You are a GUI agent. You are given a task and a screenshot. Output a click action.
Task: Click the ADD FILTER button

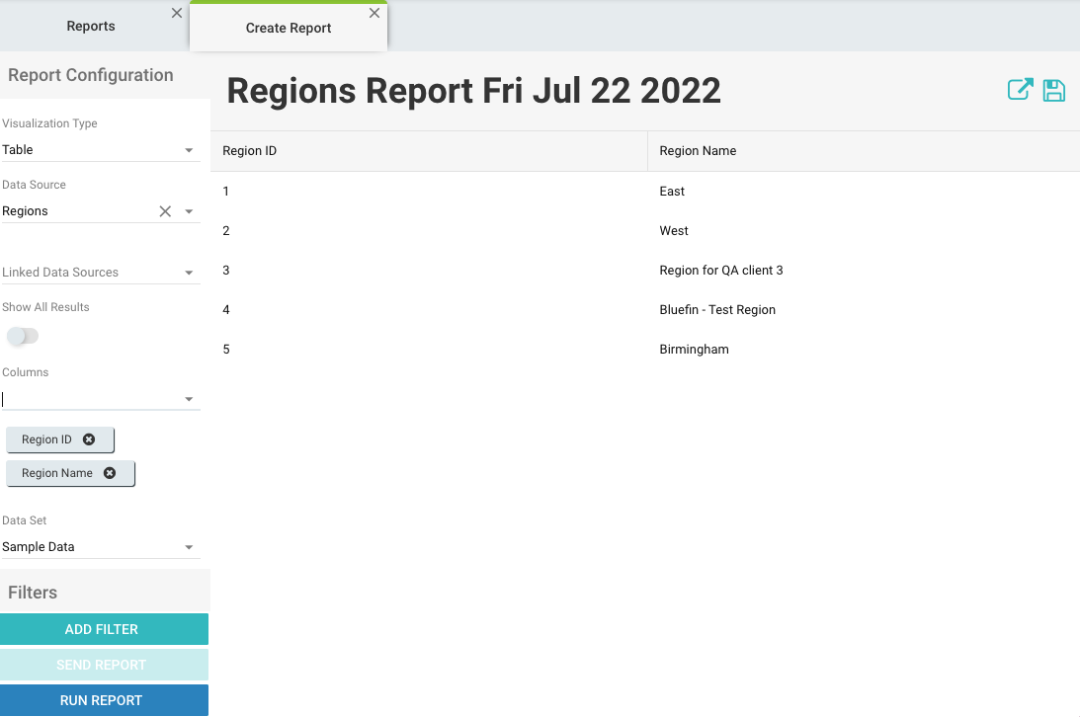pyautogui.click(x=104, y=629)
